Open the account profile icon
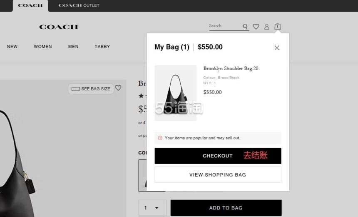358x217 pixels. [267, 27]
